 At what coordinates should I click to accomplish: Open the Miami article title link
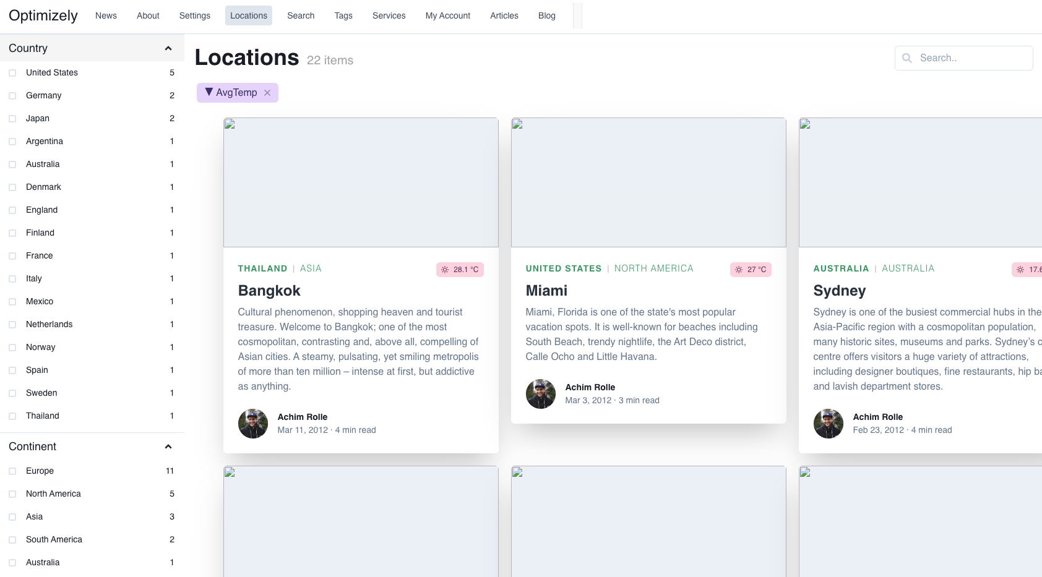pos(546,291)
